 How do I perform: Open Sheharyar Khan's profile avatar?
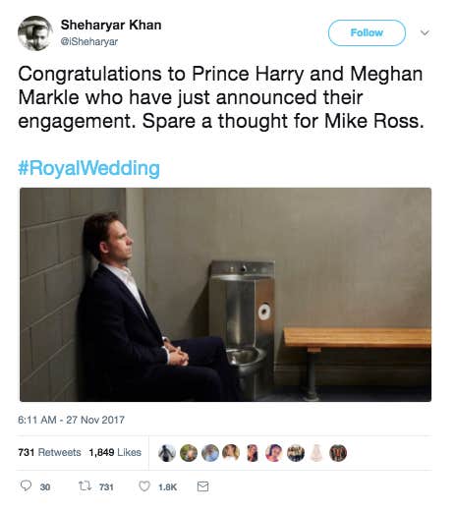(x=35, y=33)
